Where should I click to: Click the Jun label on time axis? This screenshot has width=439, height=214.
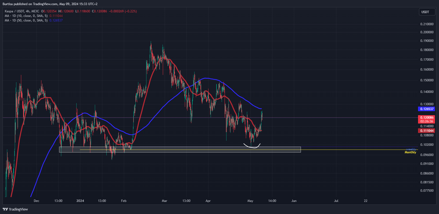click(x=294, y=201)
